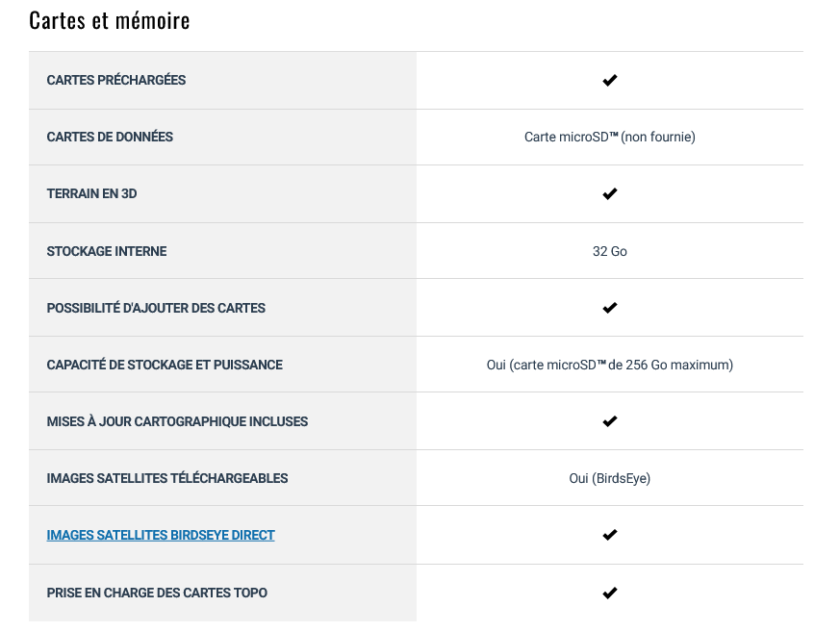
Task: Click the BirdsEye Direct row checkmark
Action: click(x=610, y=535)
